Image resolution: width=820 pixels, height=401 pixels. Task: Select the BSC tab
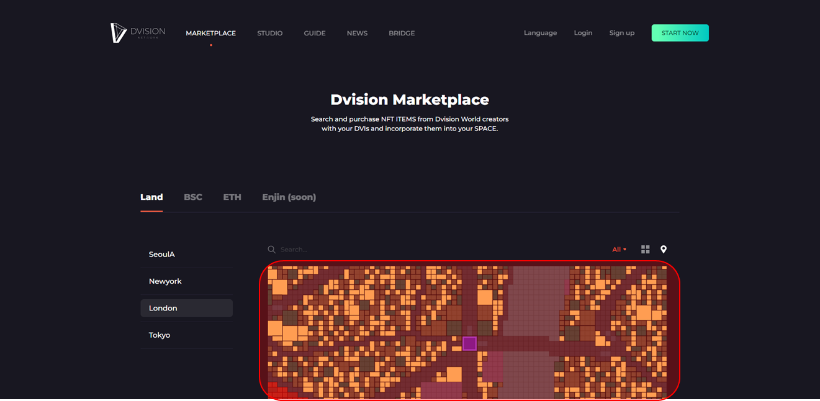coord(193,197)
